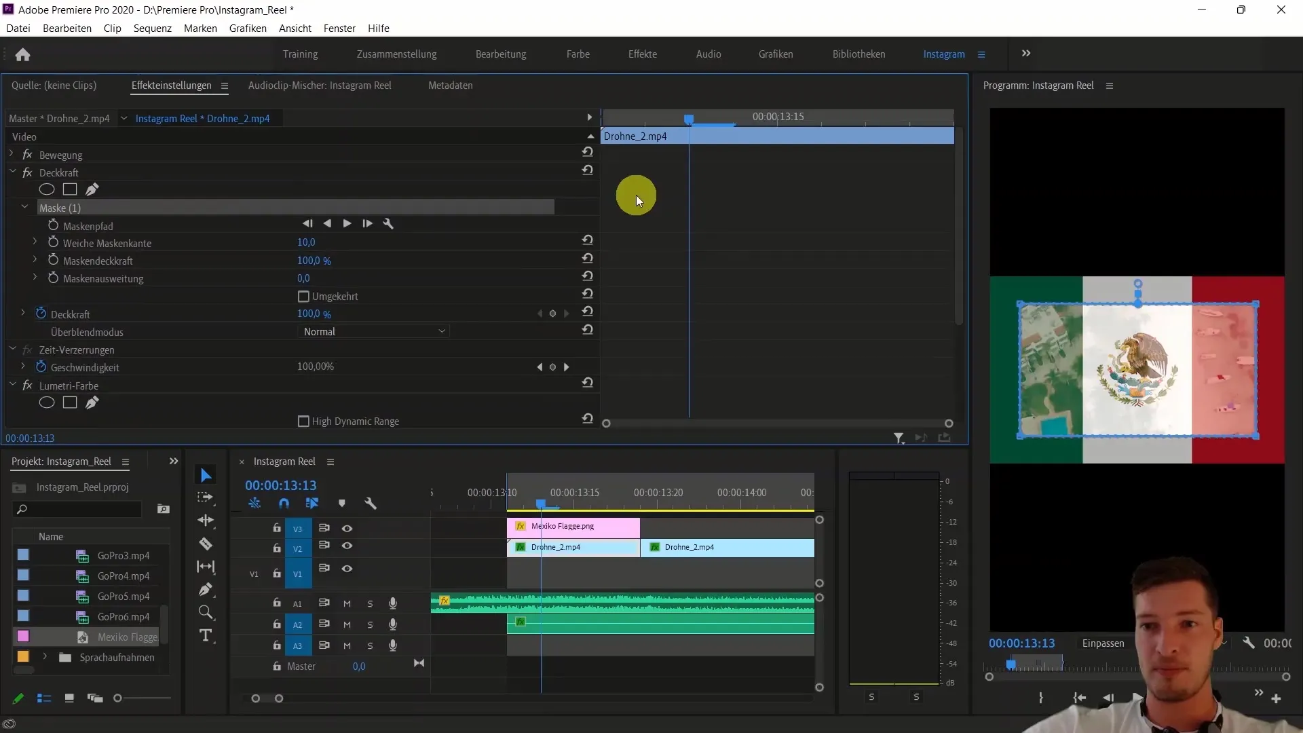Toggle Maskenpfad animation stopwatch

coord(53,225)
